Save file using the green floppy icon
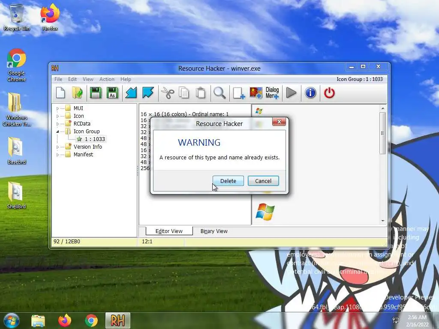 click(96, 93)
